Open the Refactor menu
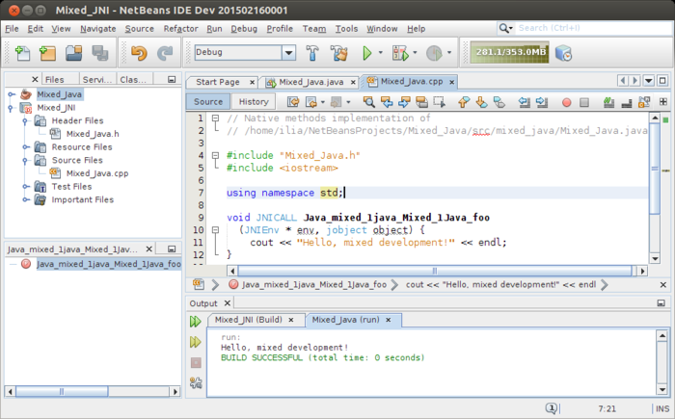 (180, 29)
